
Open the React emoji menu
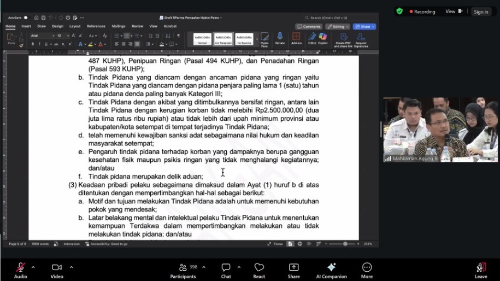259,267
